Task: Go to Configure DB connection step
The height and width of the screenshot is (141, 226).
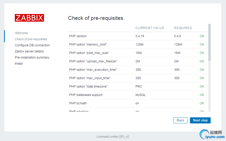Action: click(x=32, y=45)
